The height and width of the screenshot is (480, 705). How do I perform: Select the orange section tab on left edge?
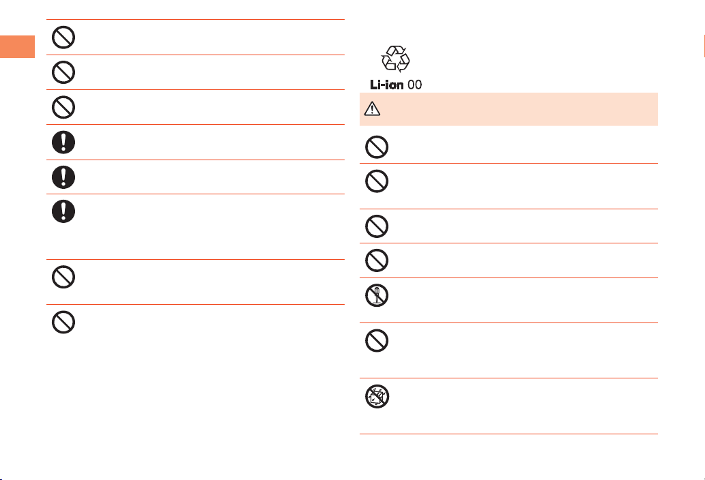click(17, 46)
